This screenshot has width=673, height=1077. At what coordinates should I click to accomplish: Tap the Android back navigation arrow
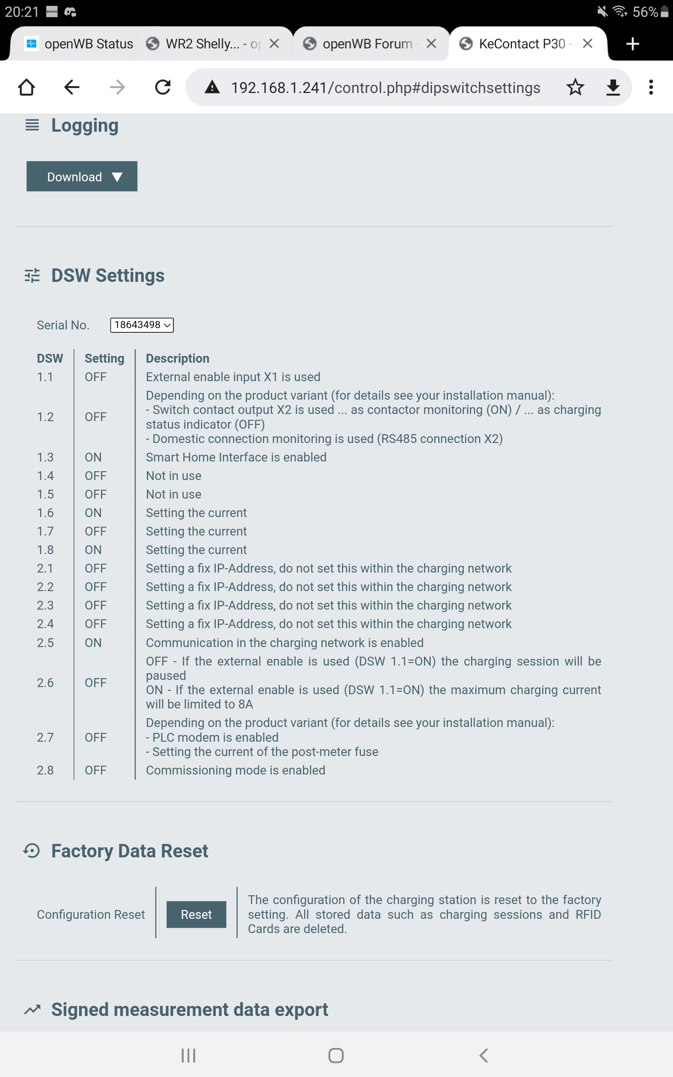(x=484, y=1055)
